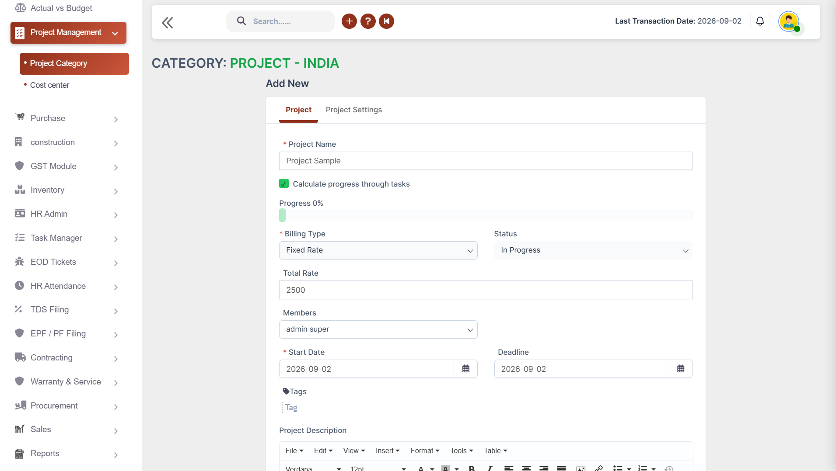Open the Format menu in editor
Screen dimensions: 836x471
pos(425,450)
